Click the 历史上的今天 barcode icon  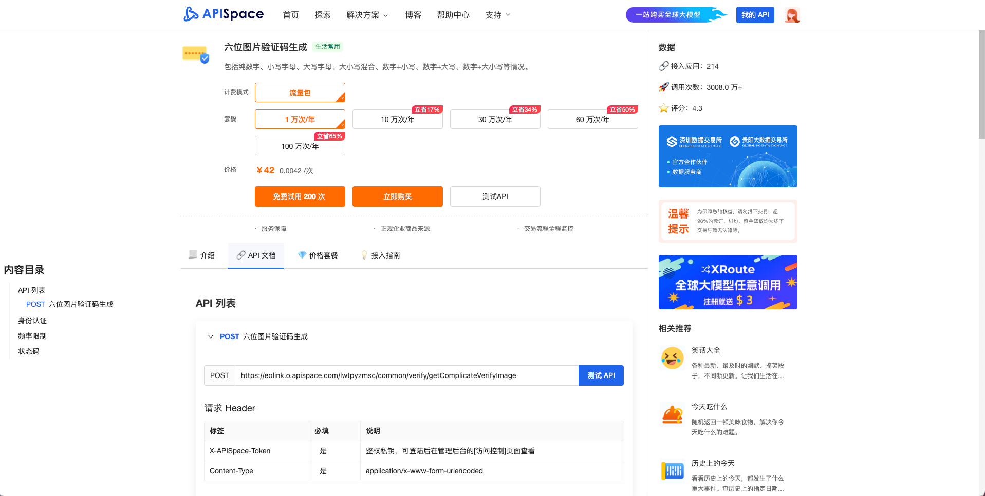click(672, 470)
